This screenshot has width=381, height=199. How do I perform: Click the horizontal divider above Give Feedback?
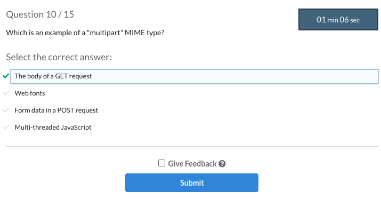pyautogui.click(x=192, y=147)
